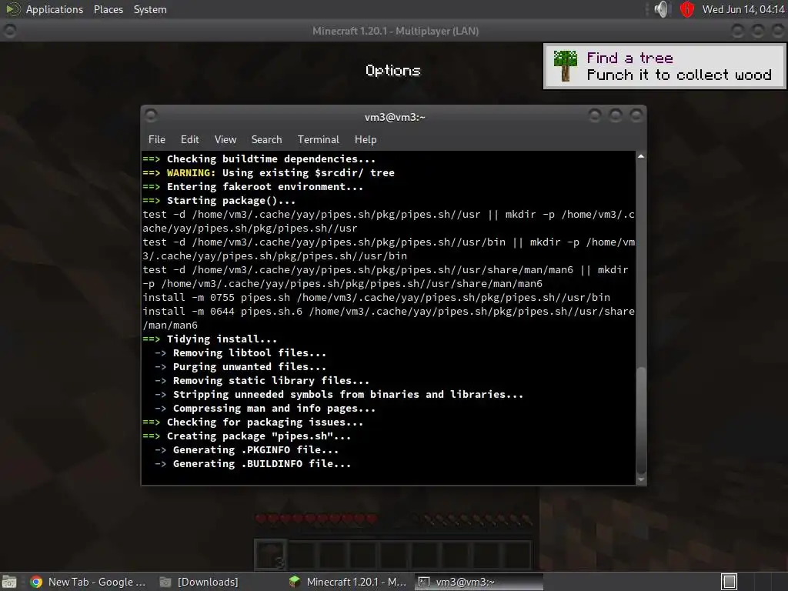Click 'Generating .PKGINFO file...' line
The image size is (788, 591).
pyautogui.click(x=255, y=450)
